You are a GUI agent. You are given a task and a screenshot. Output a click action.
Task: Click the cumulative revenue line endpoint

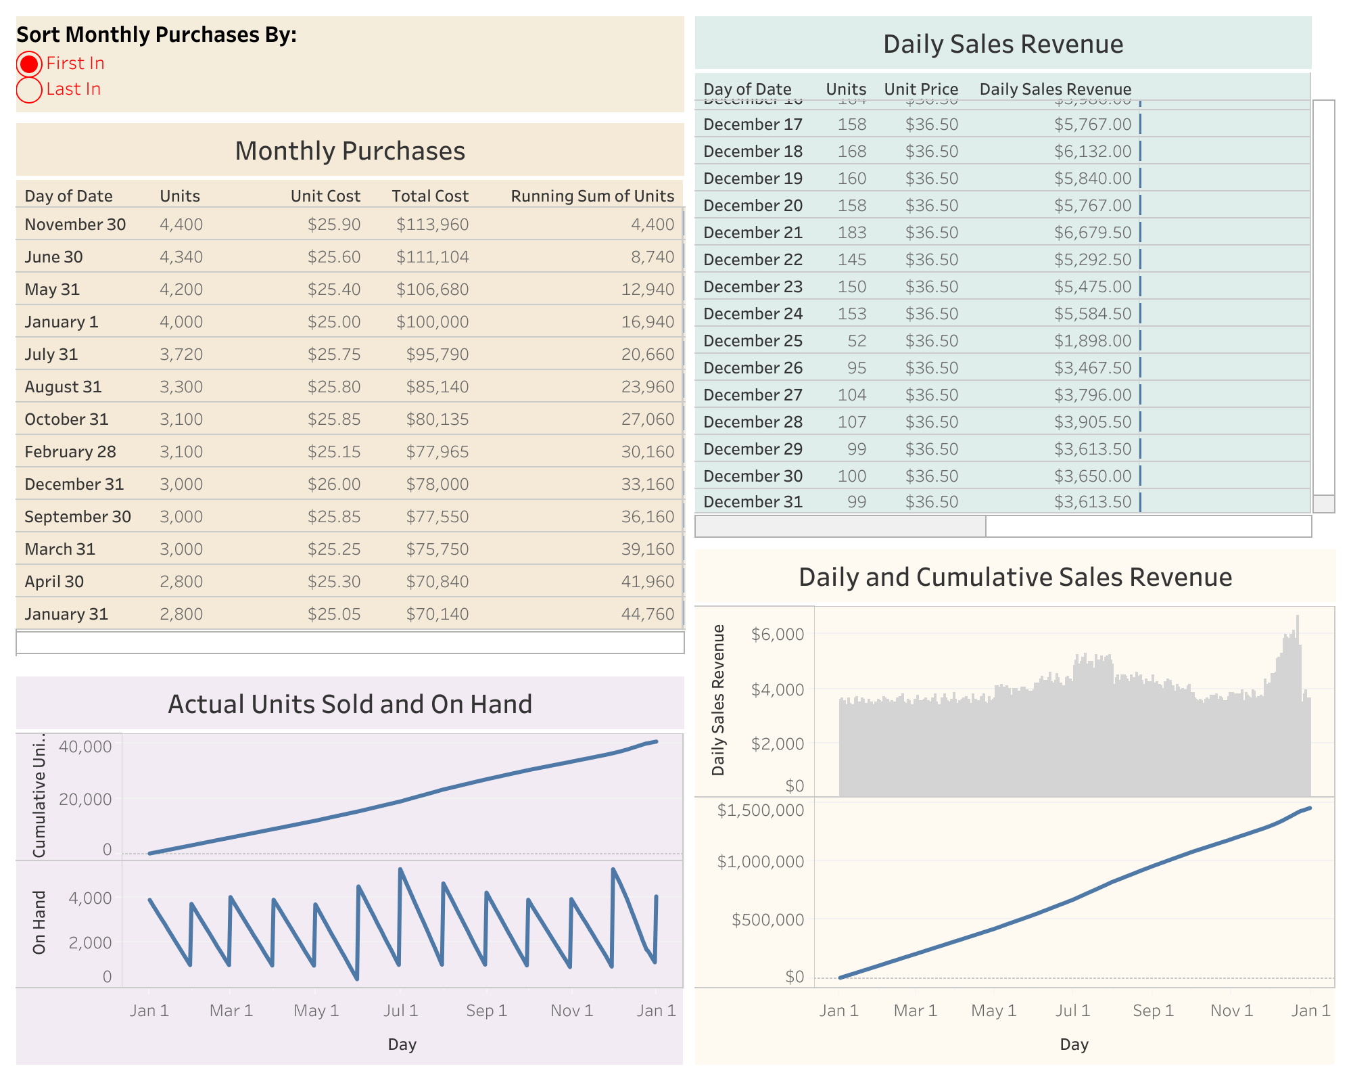(1310, 808)
